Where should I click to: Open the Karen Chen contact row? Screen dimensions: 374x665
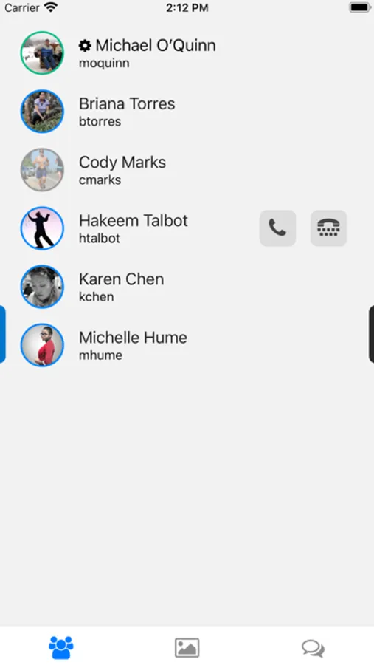187,287
